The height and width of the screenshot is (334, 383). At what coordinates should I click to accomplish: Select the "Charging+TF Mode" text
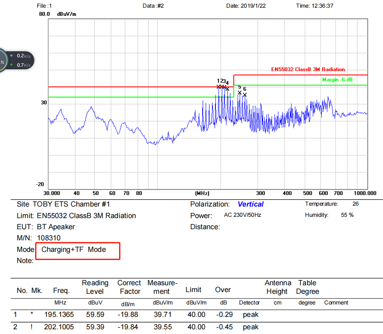74,250
